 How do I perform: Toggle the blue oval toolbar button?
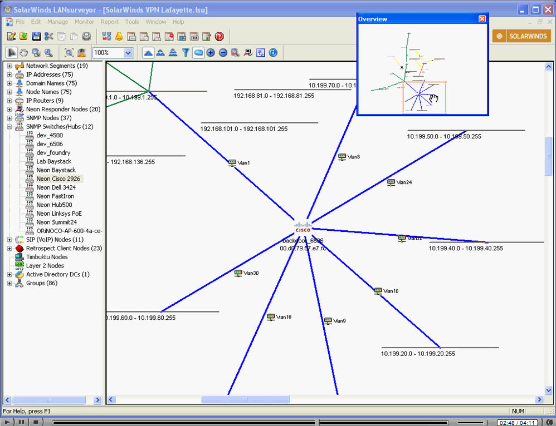[198, 53]
